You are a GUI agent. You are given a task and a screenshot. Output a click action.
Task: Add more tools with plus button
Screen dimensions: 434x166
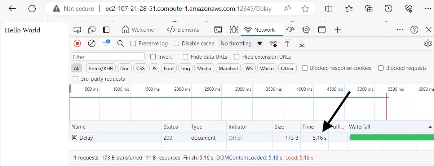[337, 30]
